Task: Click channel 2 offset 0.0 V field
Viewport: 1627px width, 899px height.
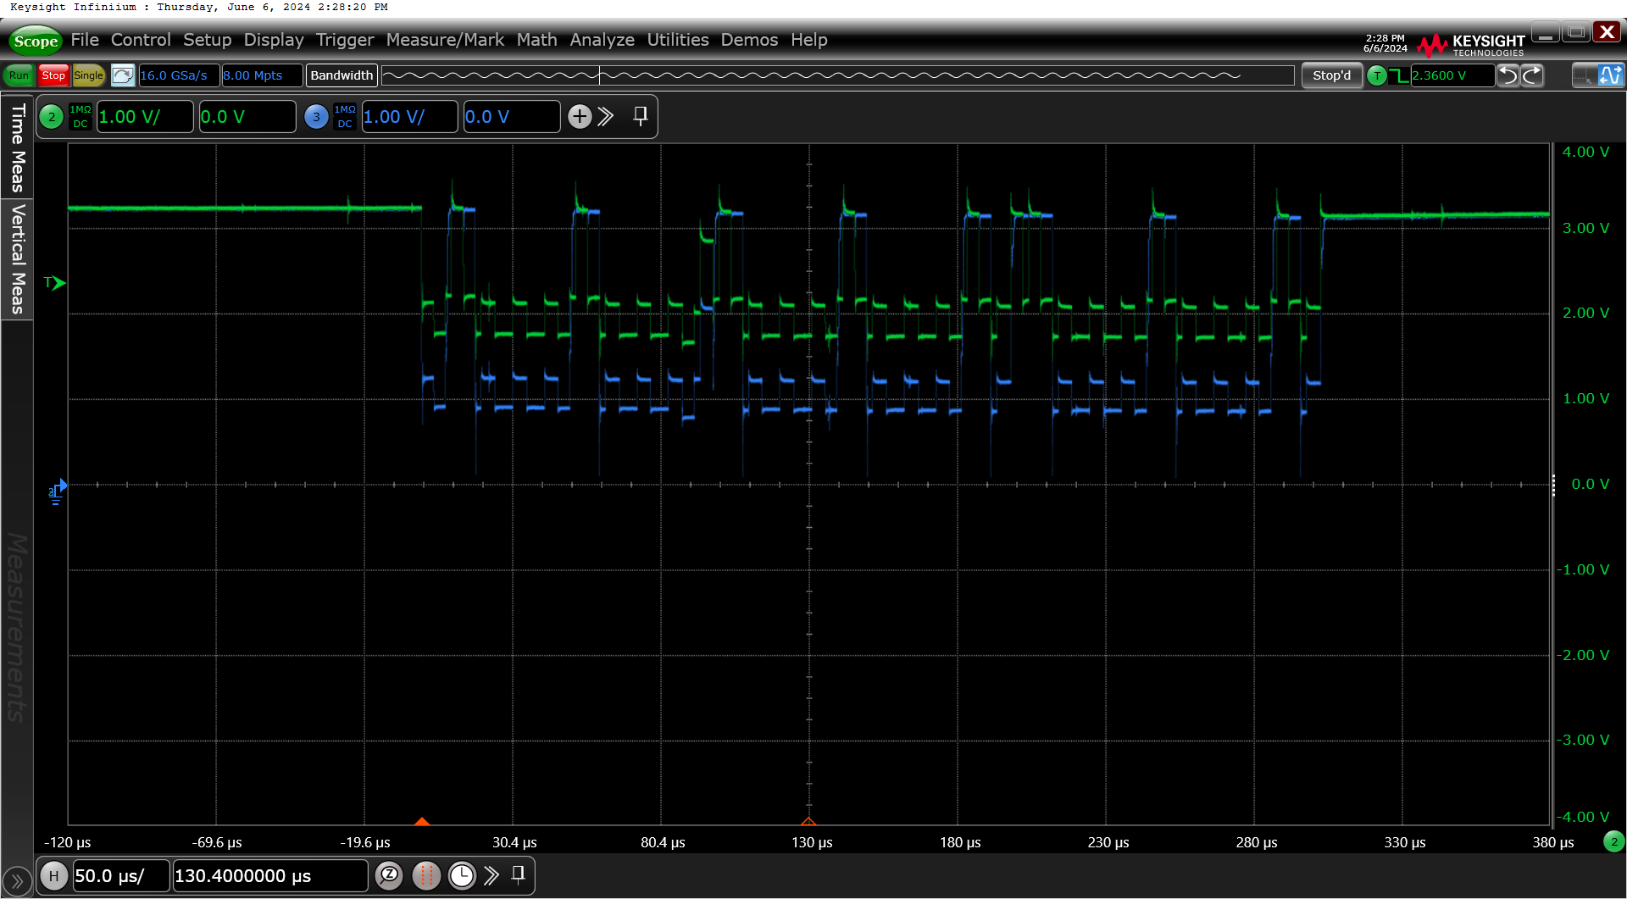Action: [x=247, y=117]
